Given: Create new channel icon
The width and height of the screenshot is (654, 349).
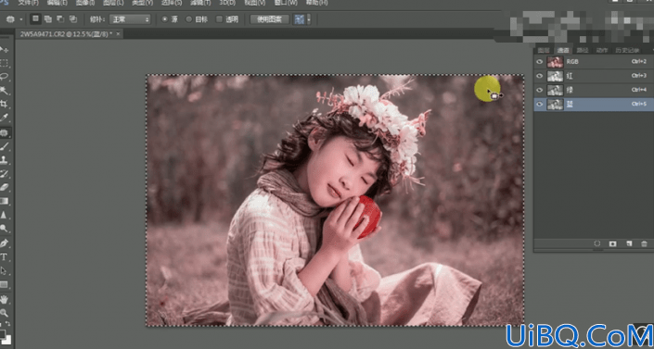Looking at the screenshot, I should click(x=629, y=243).
